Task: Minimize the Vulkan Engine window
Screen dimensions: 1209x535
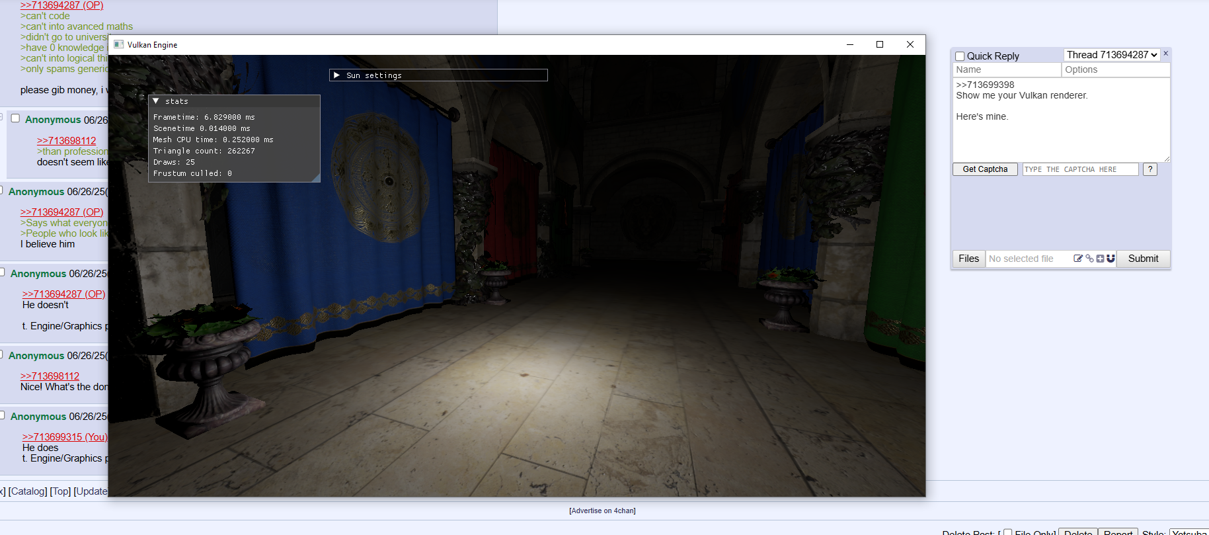Action: (x=850, y=44)
